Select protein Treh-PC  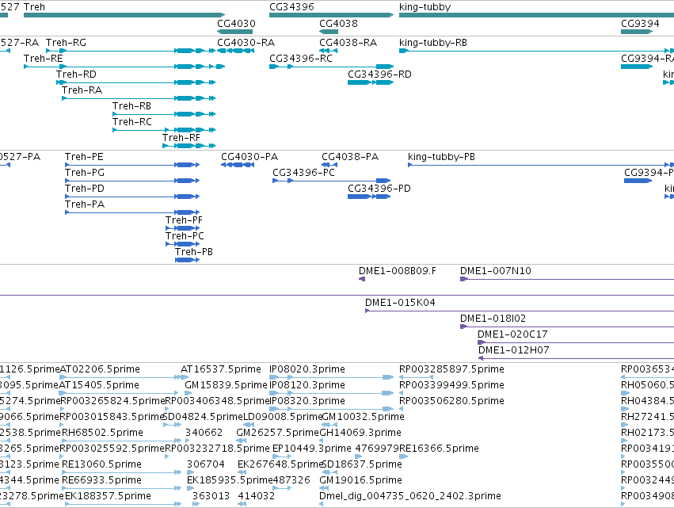pyautogui.click(x=183, y=244)
